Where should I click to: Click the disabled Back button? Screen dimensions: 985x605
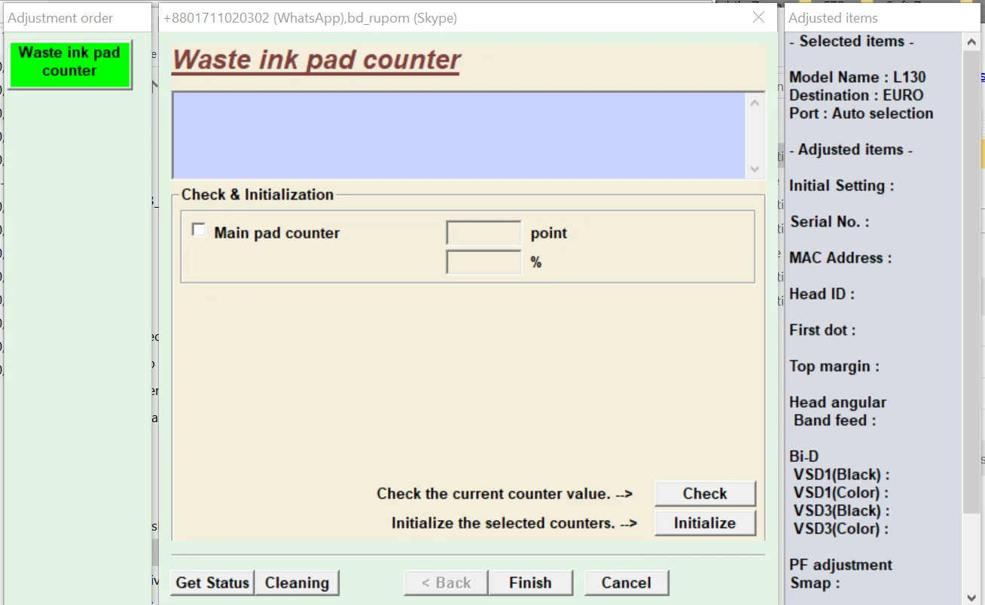(x=446, y=582)
